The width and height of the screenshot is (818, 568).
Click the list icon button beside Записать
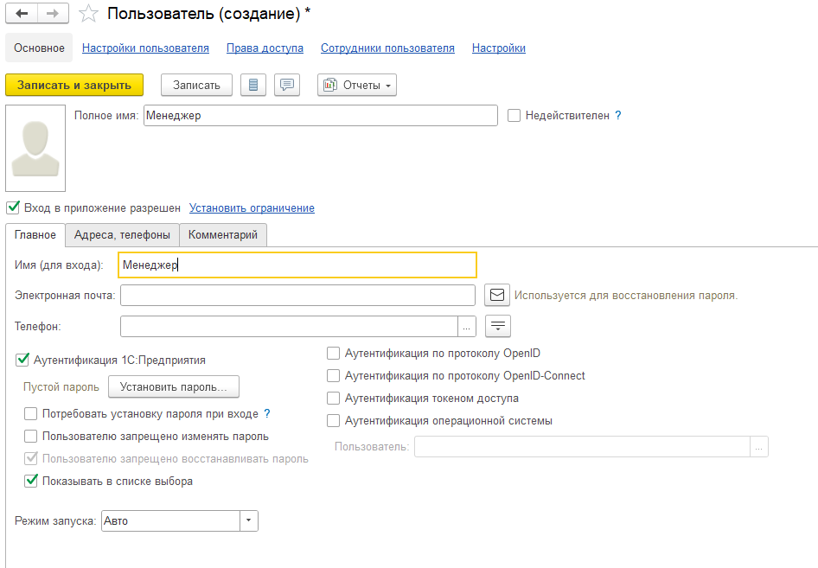253,85
